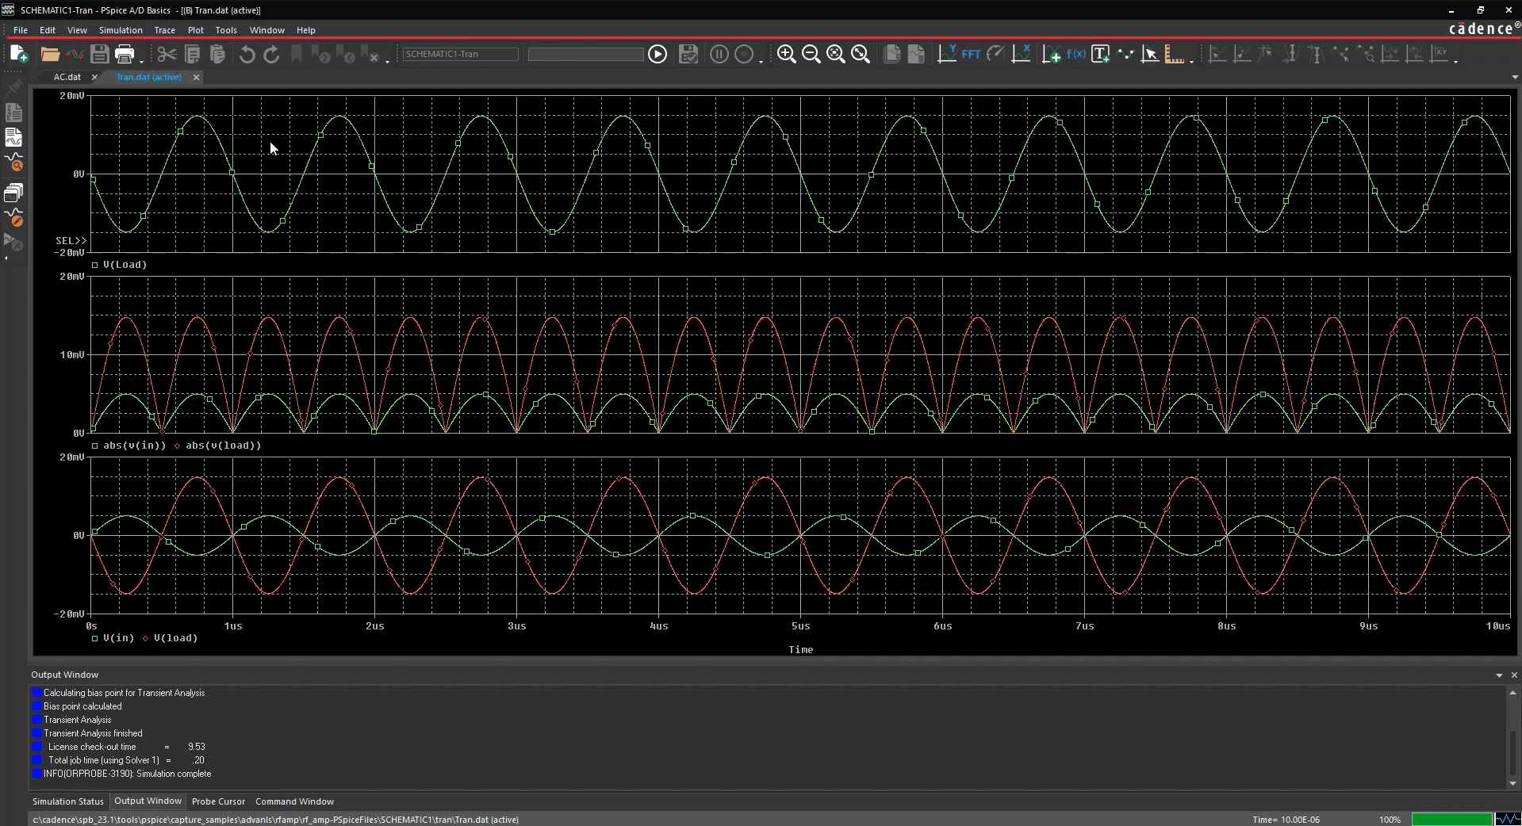Image resolution: width=1522 pixels, height=826 pixels.
Task: Toggle the Mark Data Points icon
Action: (1125, 54)
